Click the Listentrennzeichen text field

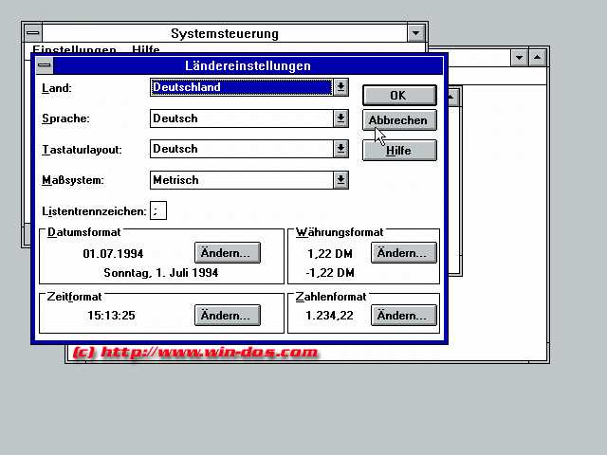pos(157,210)
